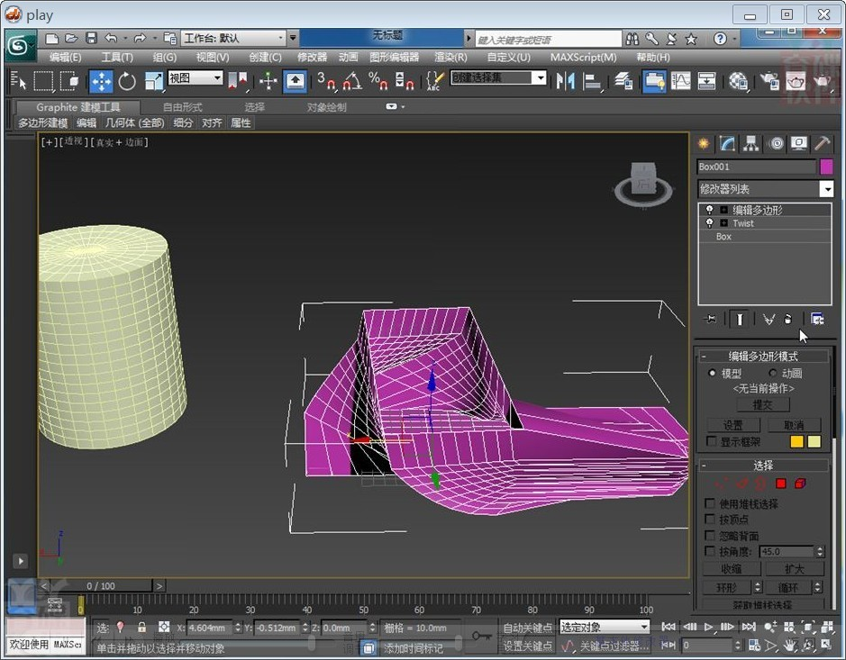Open the 修改器 menu
Viewport: 846px width, 660px height.
[x=312, y=57]
